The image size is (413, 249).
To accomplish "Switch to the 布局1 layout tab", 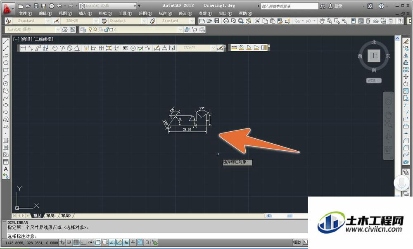I will tap(51, 216).
